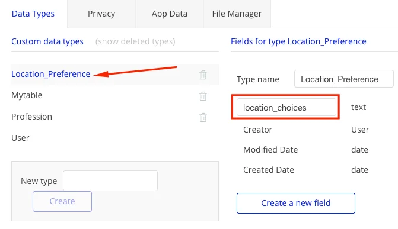
Task: Click the Create a new field button
Action: pyautogui.click(x=296, y=203)
